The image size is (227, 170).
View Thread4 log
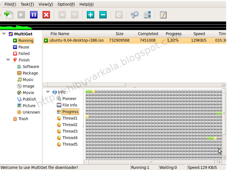pyautogui.click(x=70, y=138)
